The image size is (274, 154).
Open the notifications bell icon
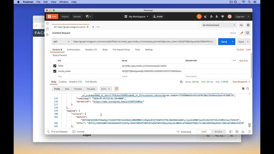[217, 17]
